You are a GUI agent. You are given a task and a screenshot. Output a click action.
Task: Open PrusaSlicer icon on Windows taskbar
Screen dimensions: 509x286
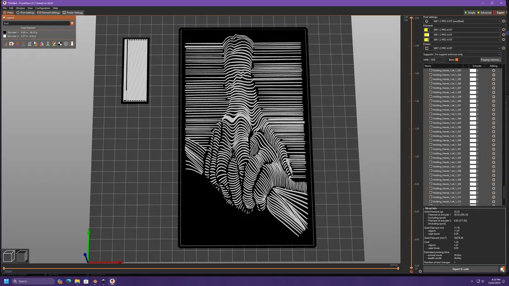point(112,281)
